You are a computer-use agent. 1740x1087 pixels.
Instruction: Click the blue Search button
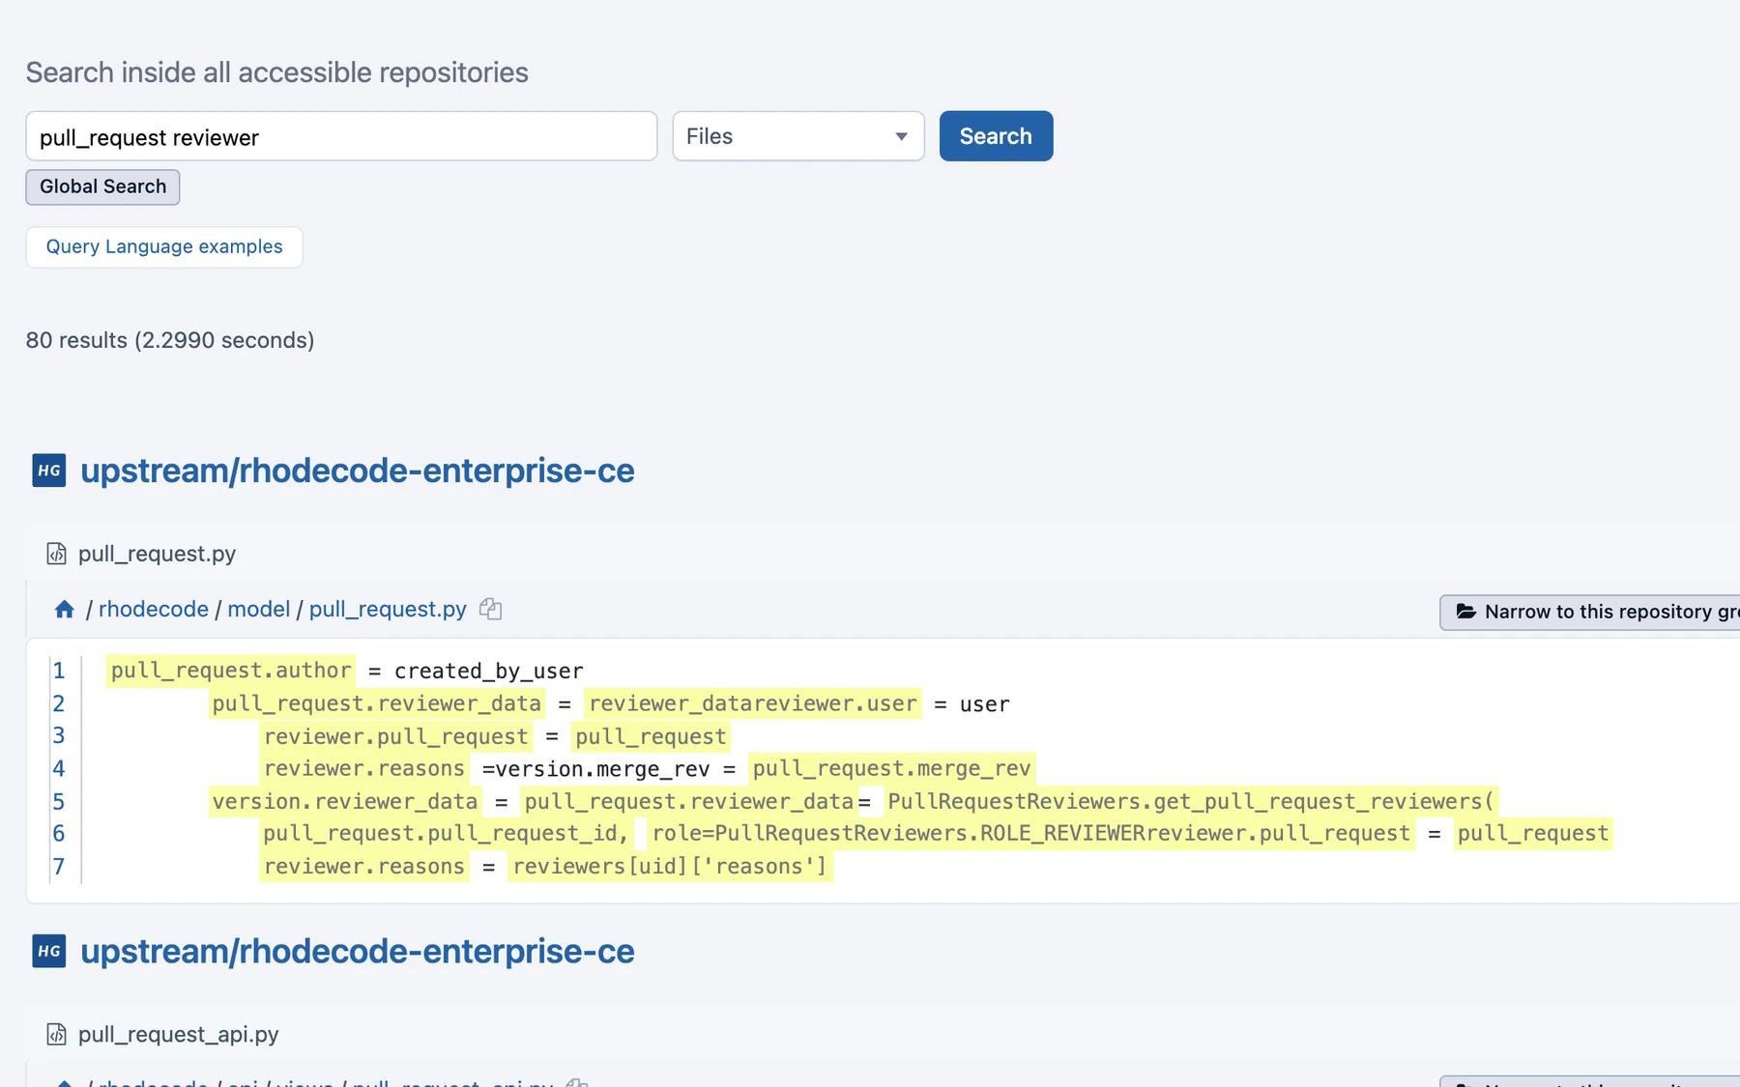(996, 136)
